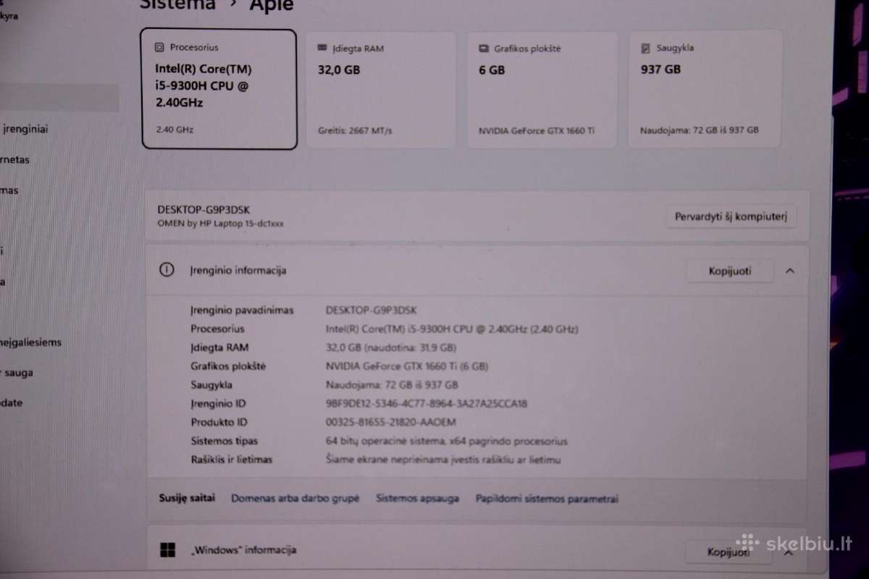The image size is (869, 579).
Task: Click the 32,0 GB (naudotina: 31,9 GB) value
Action: 391,347
